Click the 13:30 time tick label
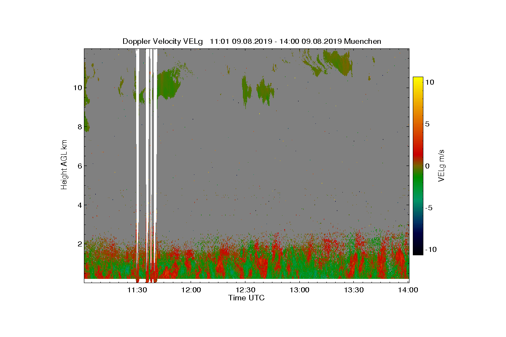The image size is (506, 337). pos(354,290)
